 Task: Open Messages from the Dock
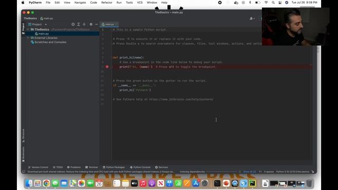pyautogui.click(x=55, y=183)
